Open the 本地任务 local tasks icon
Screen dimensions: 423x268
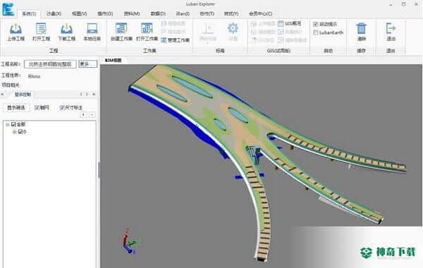tap(92, 32)
